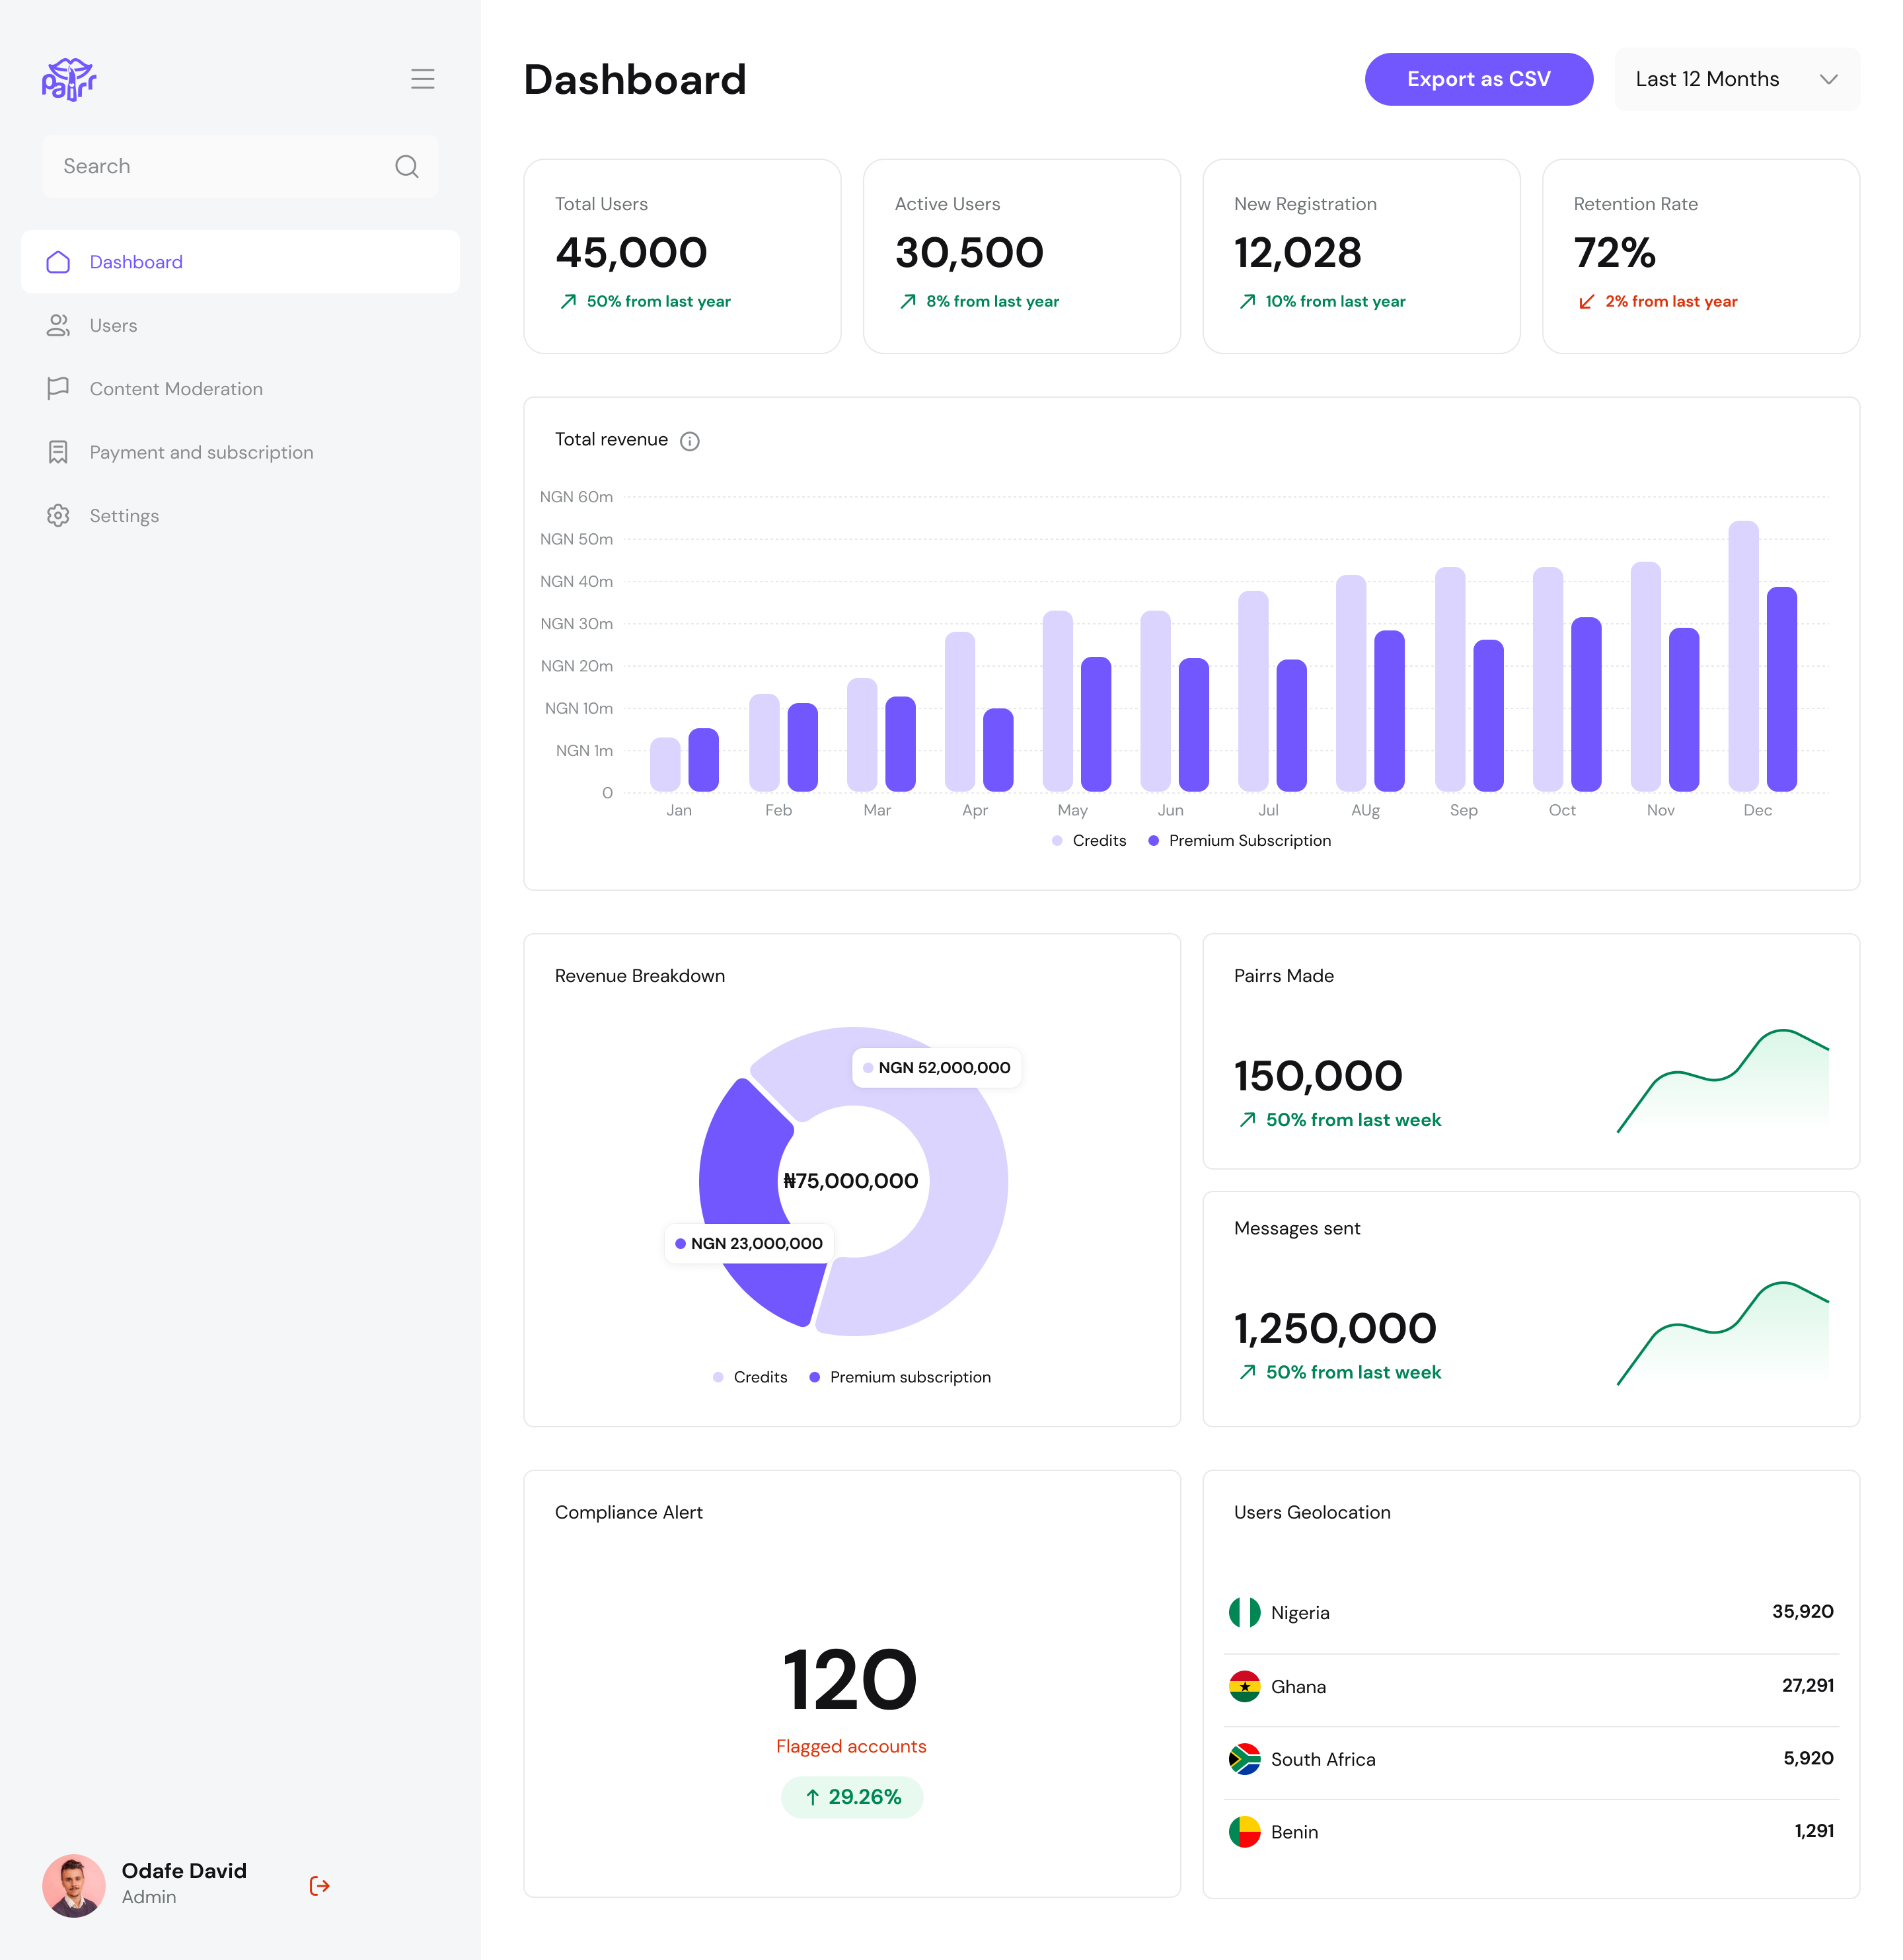Viewport: 1903px width, 1960px height.
Task: Click the Pairrs Made sparkline chart
Action: click(x=1723, y=1081)
